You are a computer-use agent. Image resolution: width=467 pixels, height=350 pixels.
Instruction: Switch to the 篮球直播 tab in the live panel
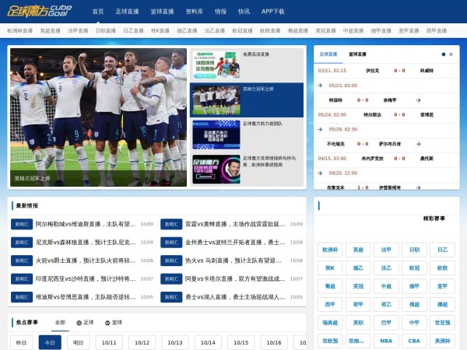pyautogui.click(x=358, y=54)
